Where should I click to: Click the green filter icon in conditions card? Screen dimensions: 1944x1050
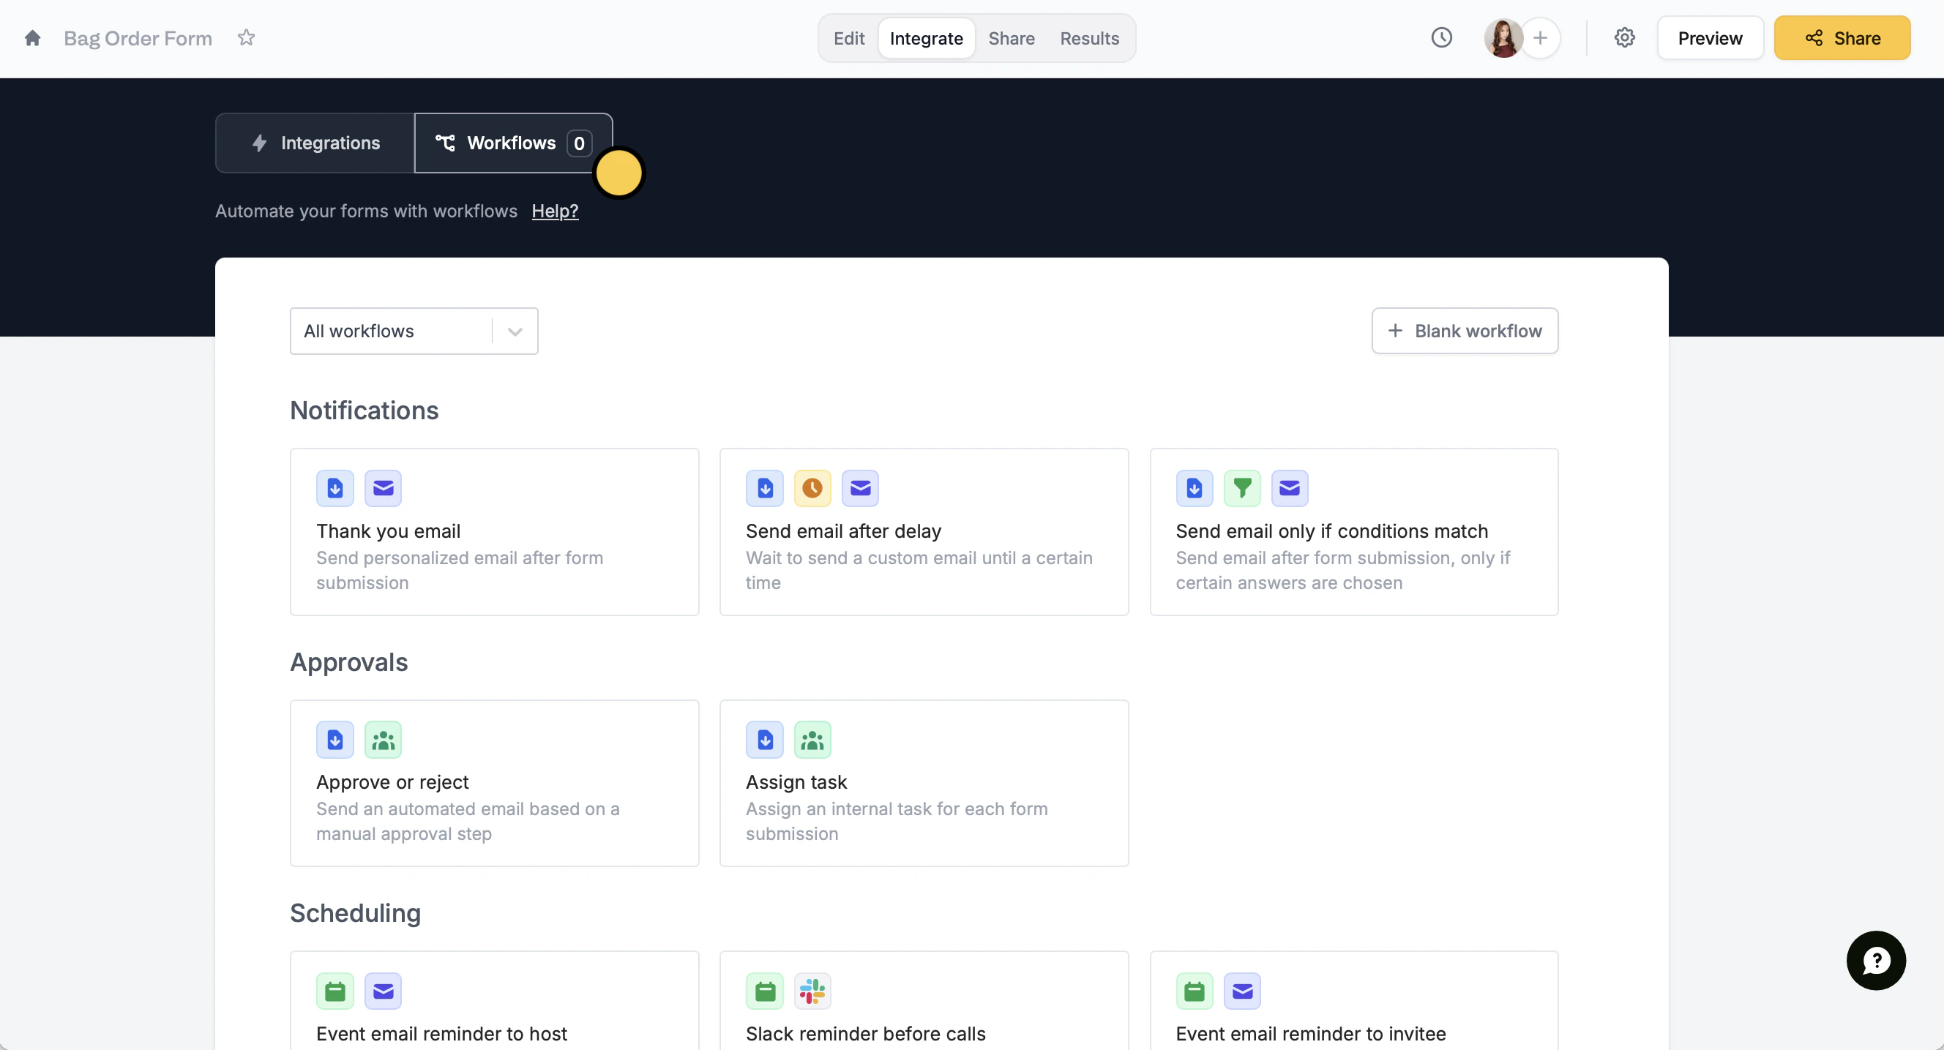[1241, 488]
